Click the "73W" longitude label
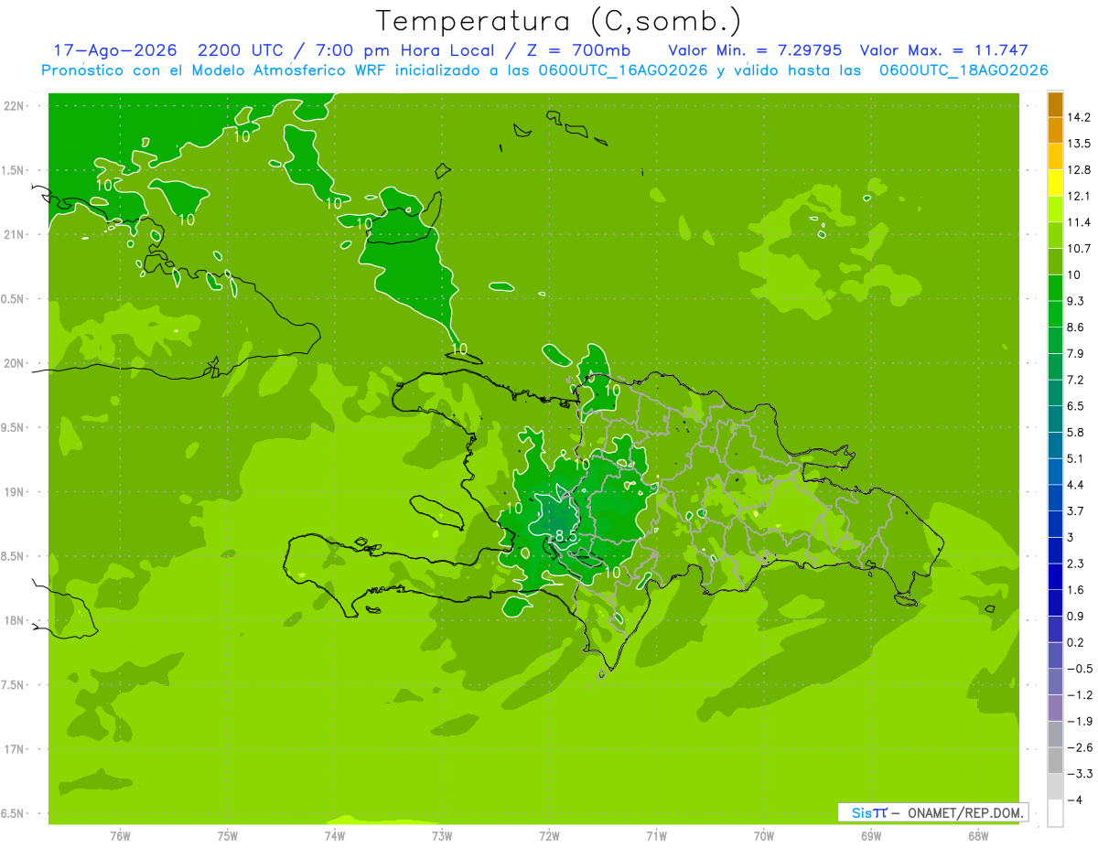 tap(442, 836)
